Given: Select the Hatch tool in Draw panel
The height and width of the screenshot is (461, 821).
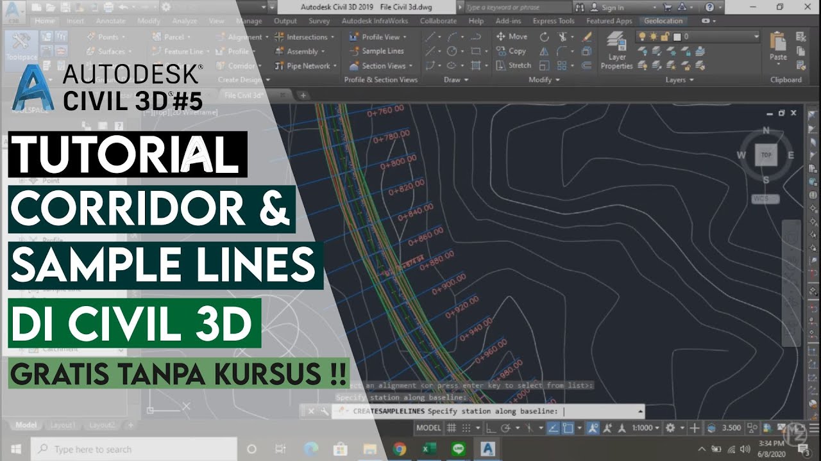Looking at the screenshot, I should (476, 65).
